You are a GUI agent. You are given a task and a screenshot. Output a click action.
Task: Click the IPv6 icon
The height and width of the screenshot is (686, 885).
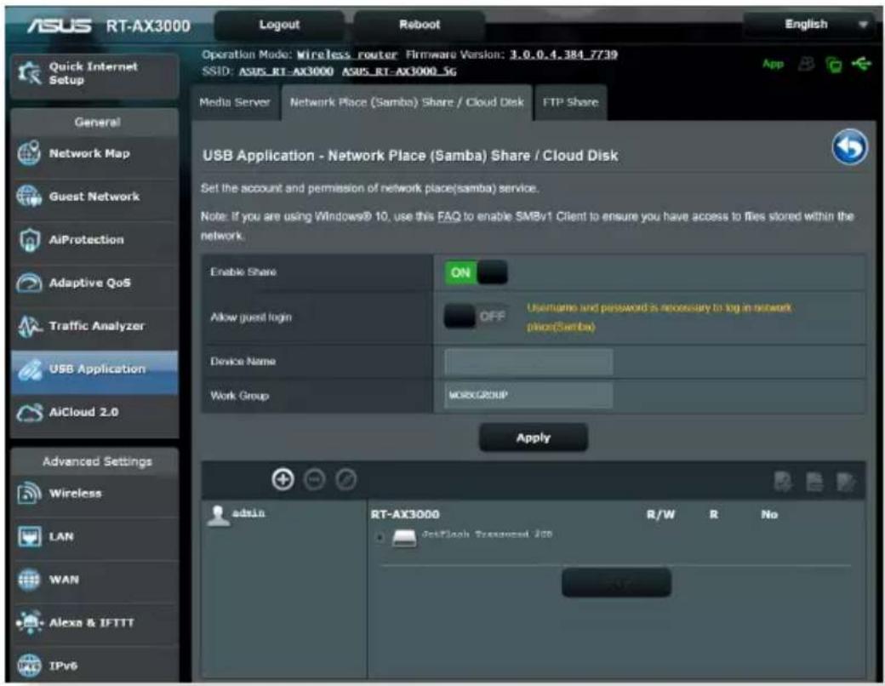[29, 666]
